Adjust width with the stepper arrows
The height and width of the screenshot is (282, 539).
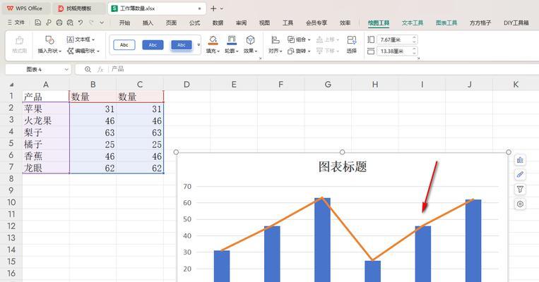415,51
